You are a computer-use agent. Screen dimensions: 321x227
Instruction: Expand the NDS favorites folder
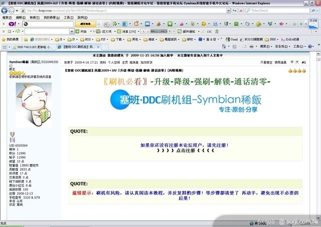point(87,39)
